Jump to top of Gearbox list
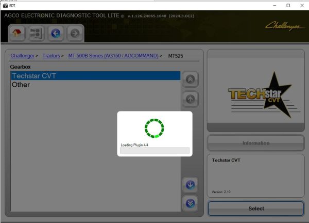309x223 pixels. point(190,79)
